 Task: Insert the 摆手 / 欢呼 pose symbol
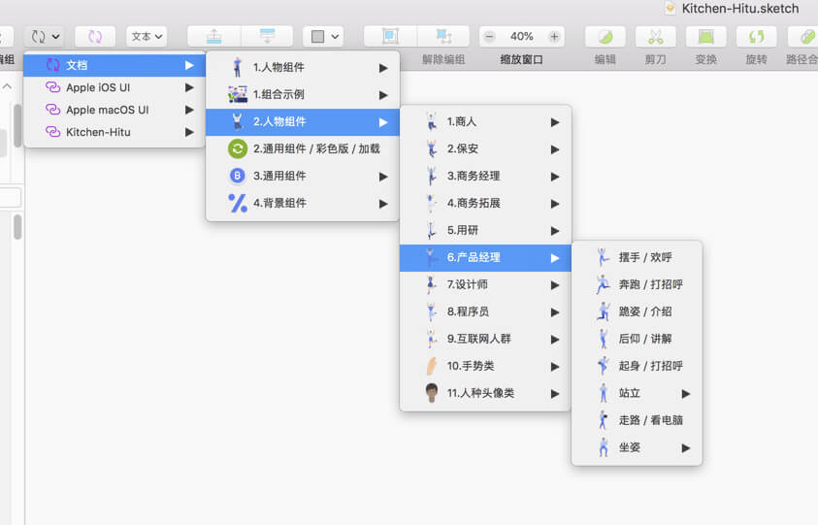click(637, 257)
